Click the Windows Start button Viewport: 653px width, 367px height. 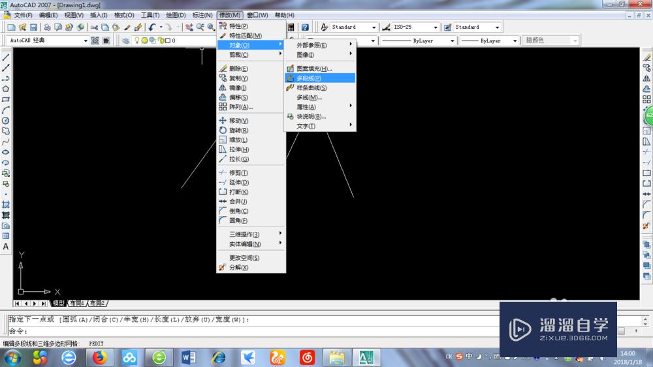pyautogui.click(x=12, y=357)
